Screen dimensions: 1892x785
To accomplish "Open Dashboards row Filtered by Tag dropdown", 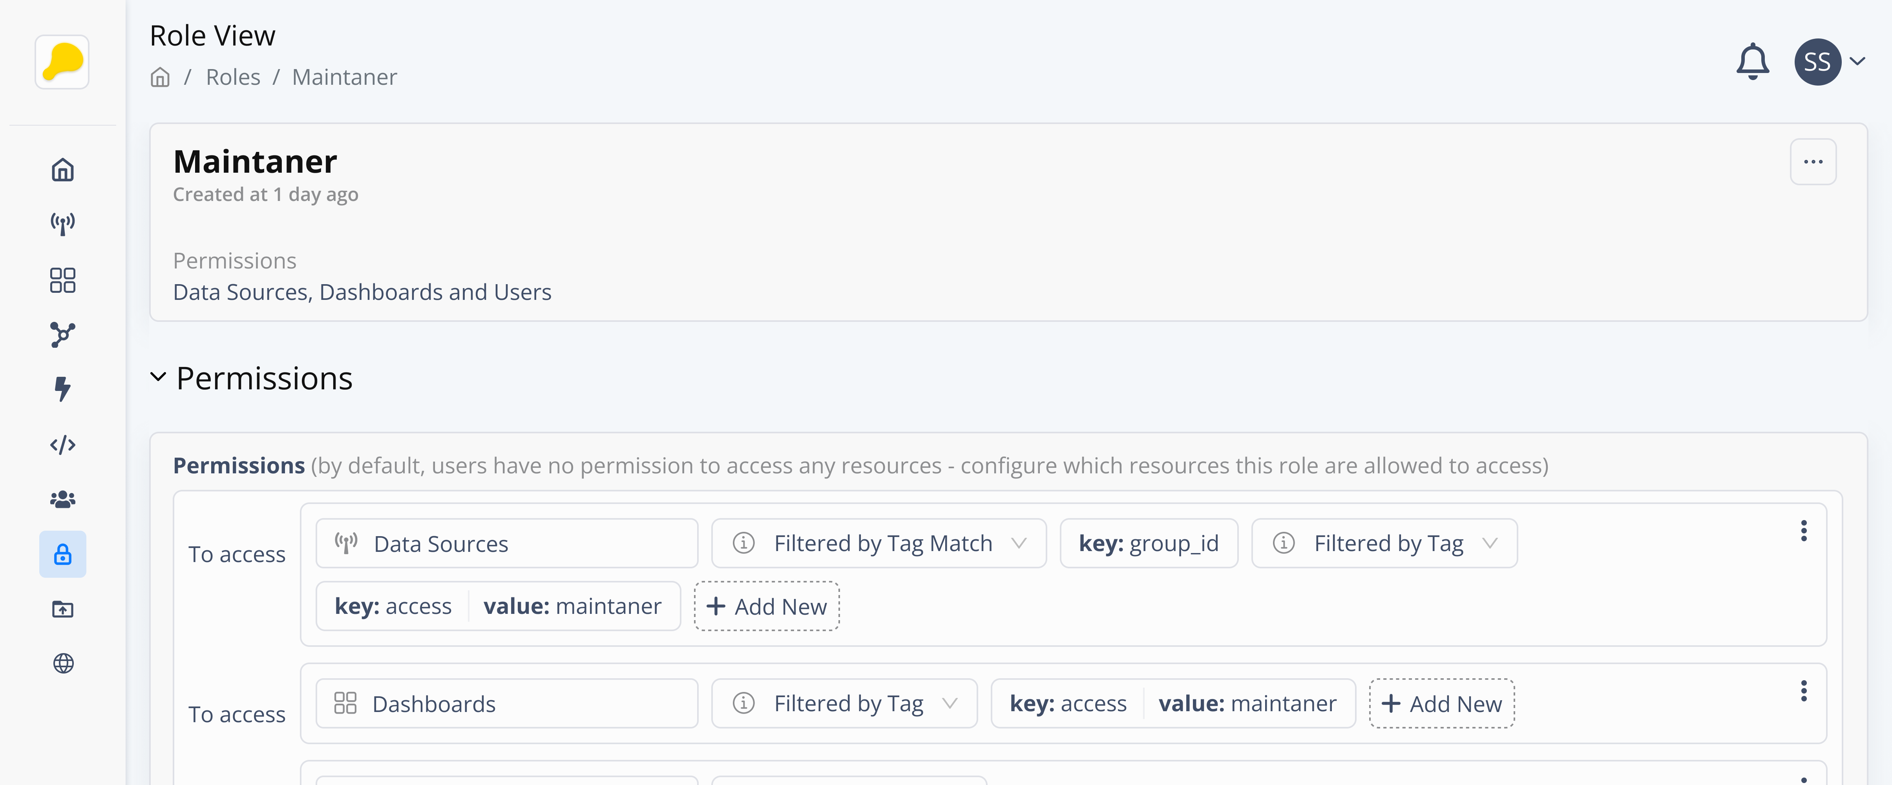I will coord(844,703).
